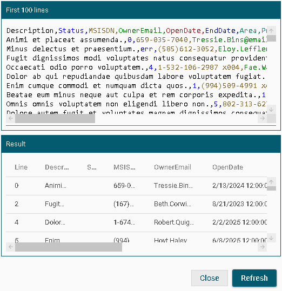Click the Refresh button
The width and height of the screenshot is (282, 291).
tap(254, 278)
